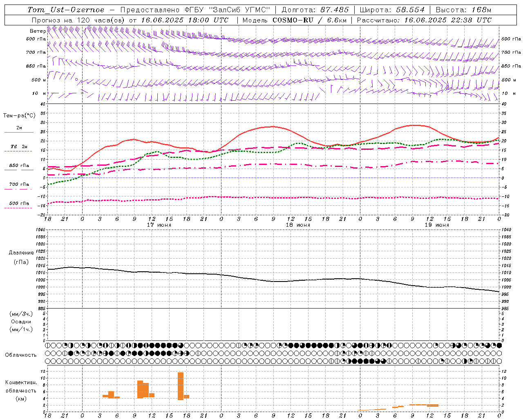This screenshot has width=523, height=419.
Task: Click the 19 июня date label
Action: (x=437, y=225)
